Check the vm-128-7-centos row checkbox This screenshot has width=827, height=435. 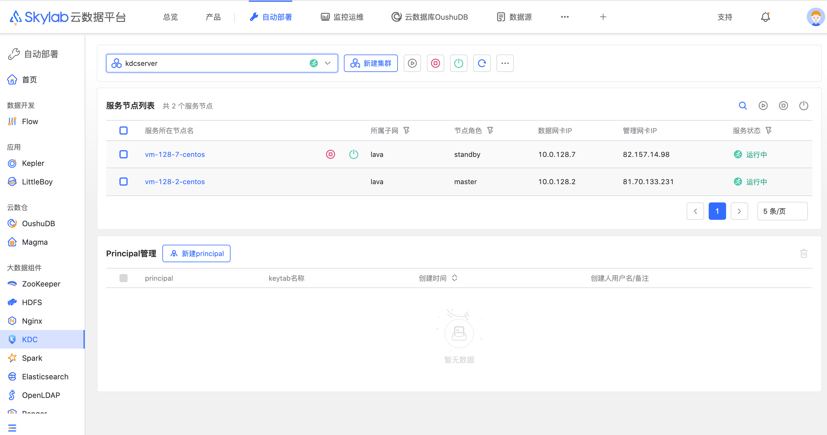(123, 154)
